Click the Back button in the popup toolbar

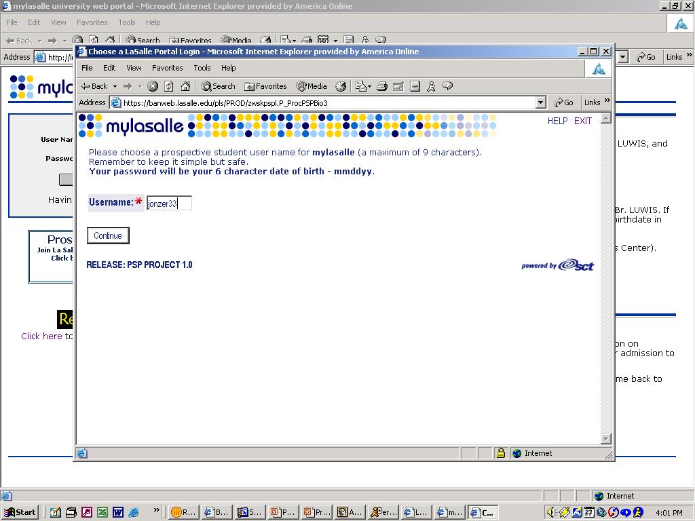[x=94, y=86]
